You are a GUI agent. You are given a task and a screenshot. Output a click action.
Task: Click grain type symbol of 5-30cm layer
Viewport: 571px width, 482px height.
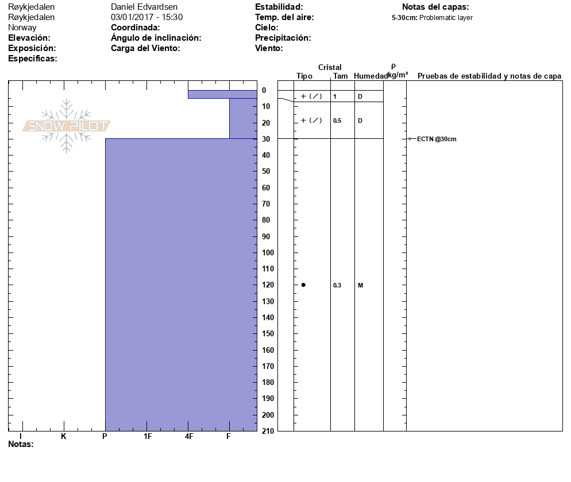point(311,120)
